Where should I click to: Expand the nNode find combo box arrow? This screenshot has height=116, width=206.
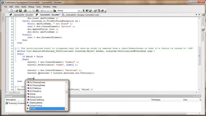(x=79, y=11)
